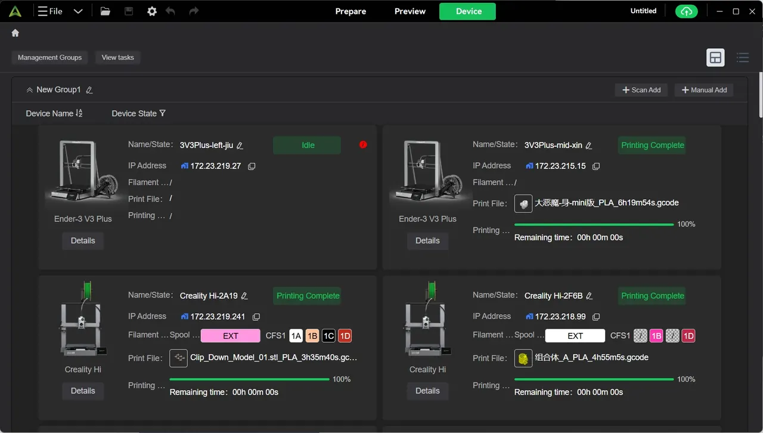Edit name of Creality Hi-2F6B

pos(590,296)
